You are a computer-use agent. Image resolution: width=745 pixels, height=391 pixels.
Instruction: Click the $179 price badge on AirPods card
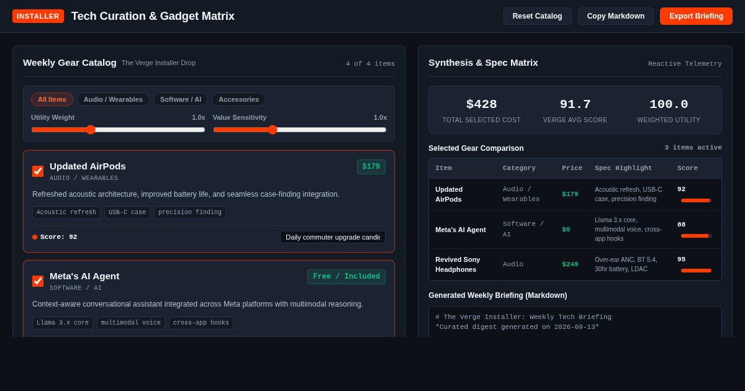(371, 167)
